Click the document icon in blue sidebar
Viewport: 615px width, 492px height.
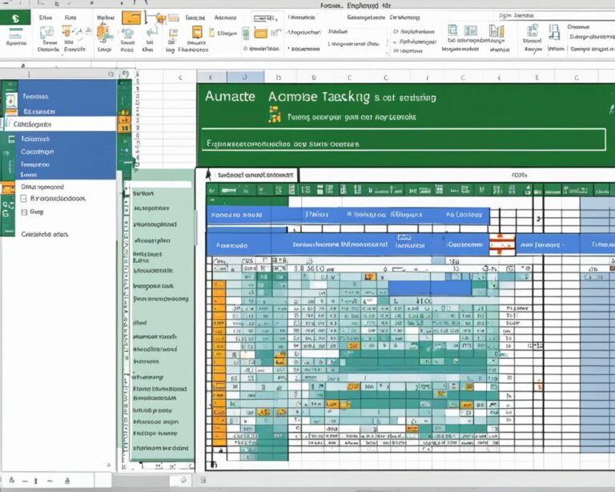pos(10,102)
